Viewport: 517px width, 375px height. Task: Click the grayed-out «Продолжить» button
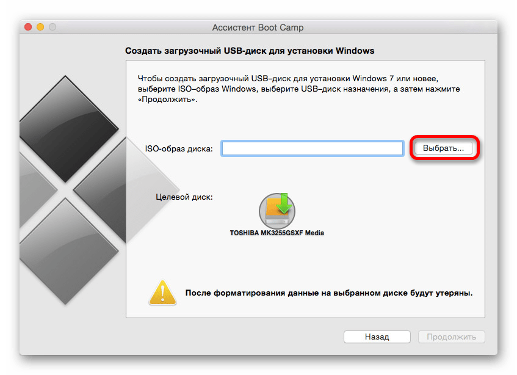(x=451, y=337)
